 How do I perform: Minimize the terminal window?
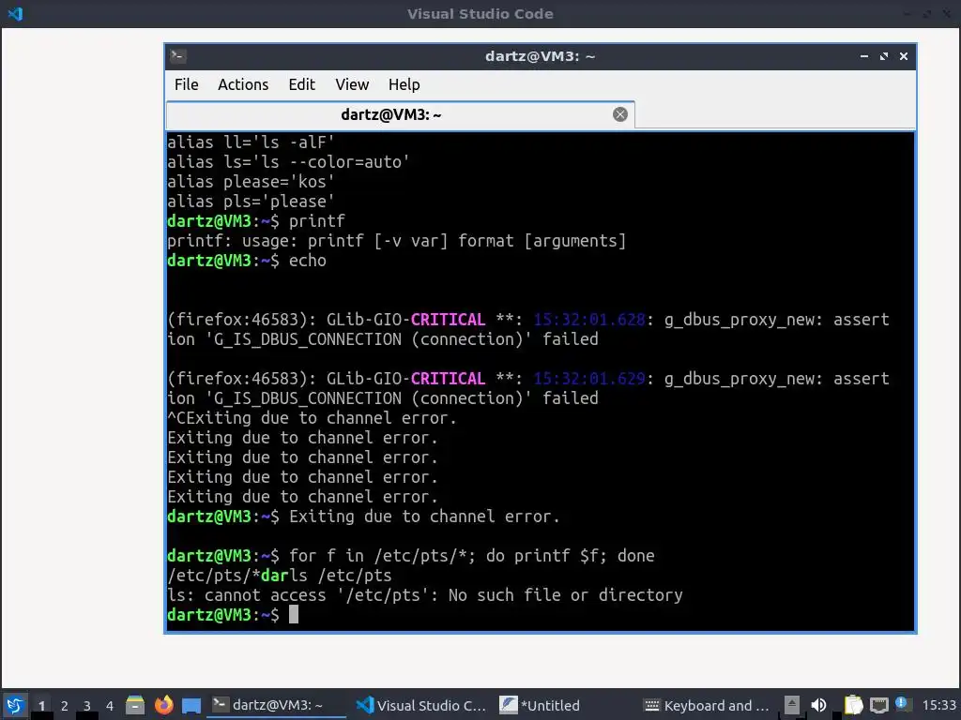pos(864,56)
